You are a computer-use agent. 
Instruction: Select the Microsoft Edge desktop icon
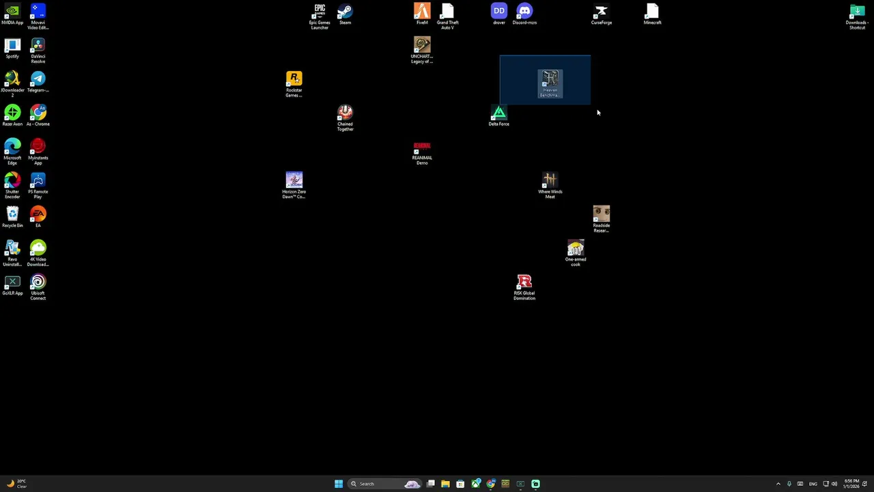[12, 152]
